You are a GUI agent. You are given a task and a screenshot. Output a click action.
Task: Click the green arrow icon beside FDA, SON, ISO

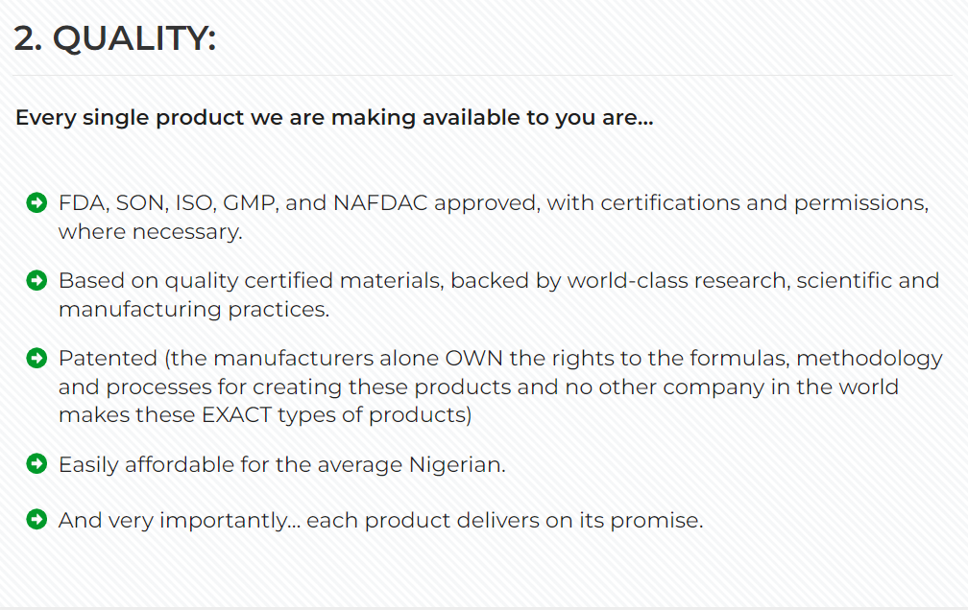pos(36,203)
